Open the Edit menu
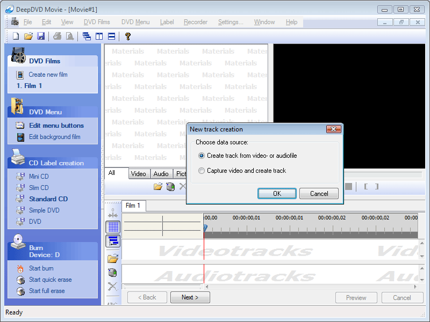The image size is (430, 322). point(46,22)
